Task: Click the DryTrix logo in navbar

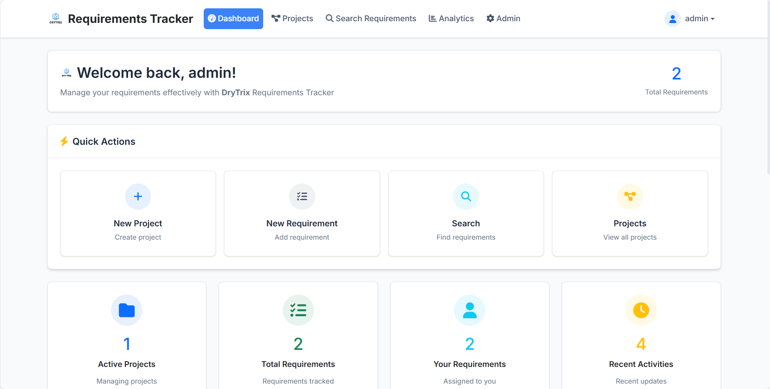Action: click(x=56, y=18)
